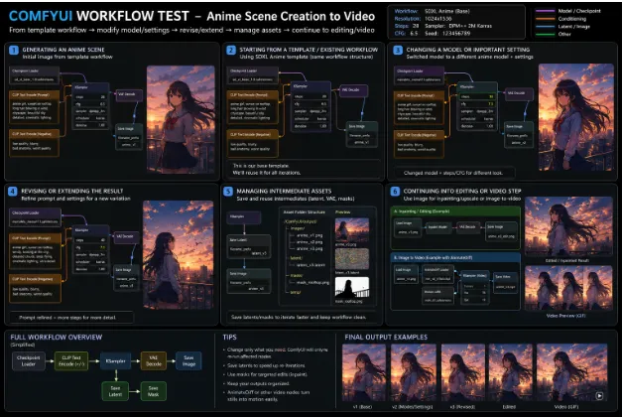
Task: Click the 'Use masks for targeted edits' tip
Action: [x=267, y=374]
